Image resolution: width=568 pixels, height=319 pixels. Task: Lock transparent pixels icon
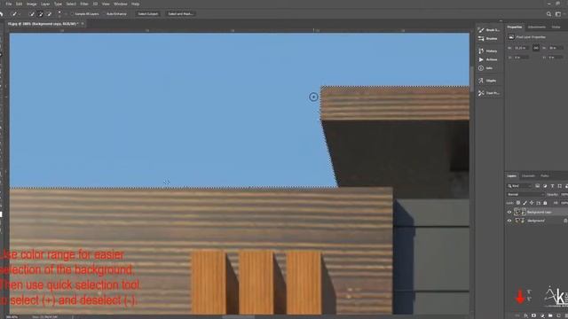[518, 203]
